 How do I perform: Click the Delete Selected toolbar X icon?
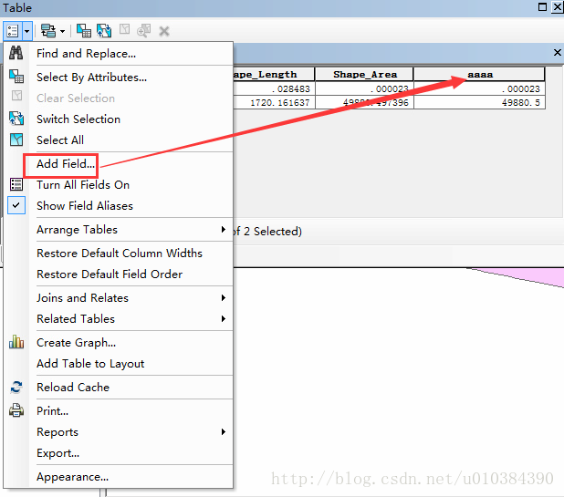click(164, 31)
